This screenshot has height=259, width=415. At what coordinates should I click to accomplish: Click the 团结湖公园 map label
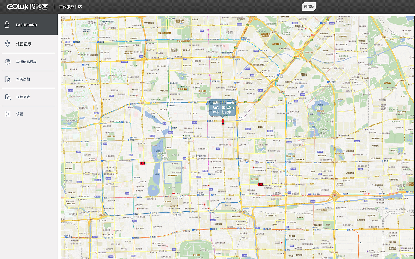tap(291, 156)
